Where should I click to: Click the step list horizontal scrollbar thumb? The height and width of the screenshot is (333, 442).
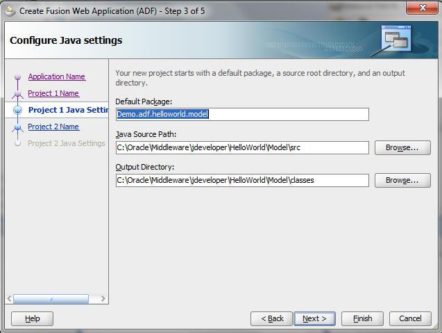coord(51,298)
